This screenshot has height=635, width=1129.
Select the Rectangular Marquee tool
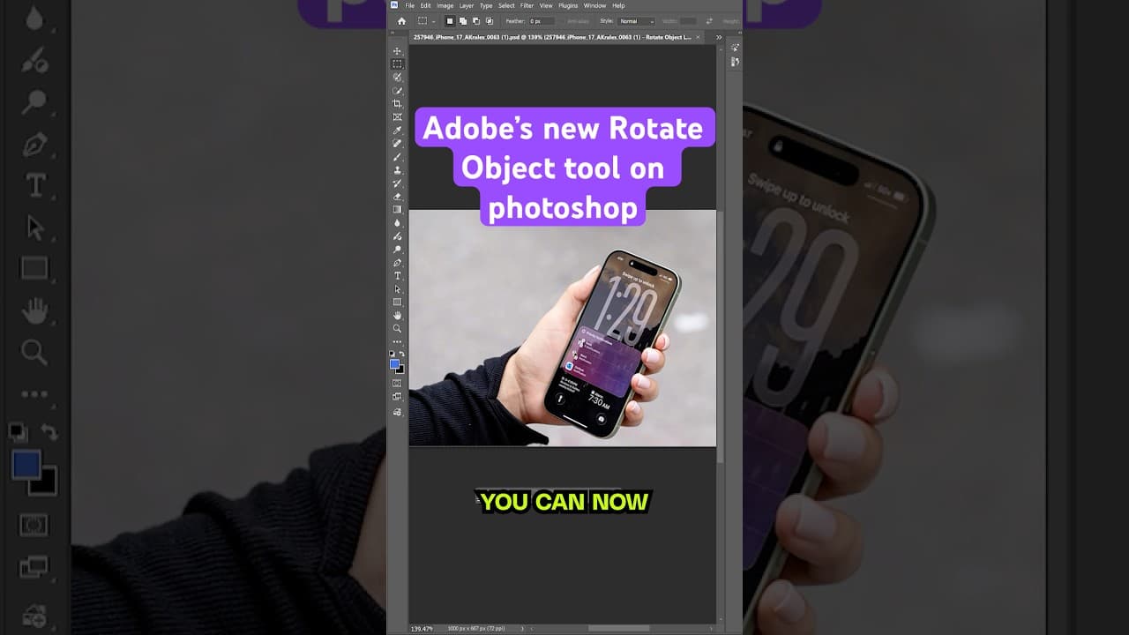(397, 63)
